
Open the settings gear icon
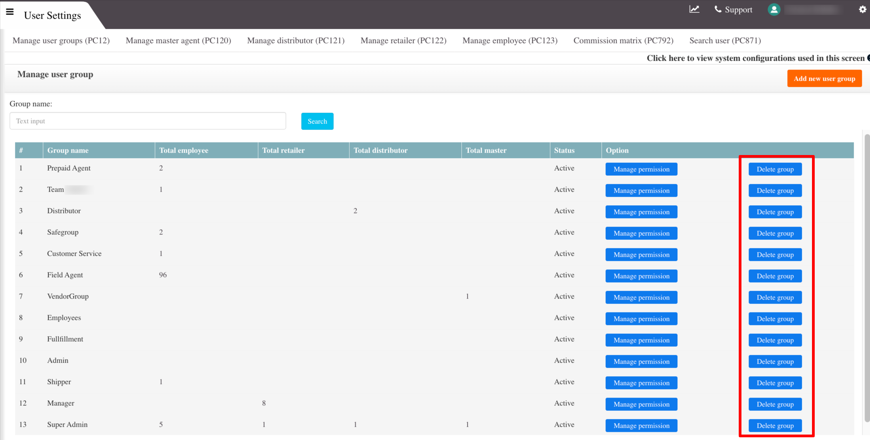tap(863, 9)
